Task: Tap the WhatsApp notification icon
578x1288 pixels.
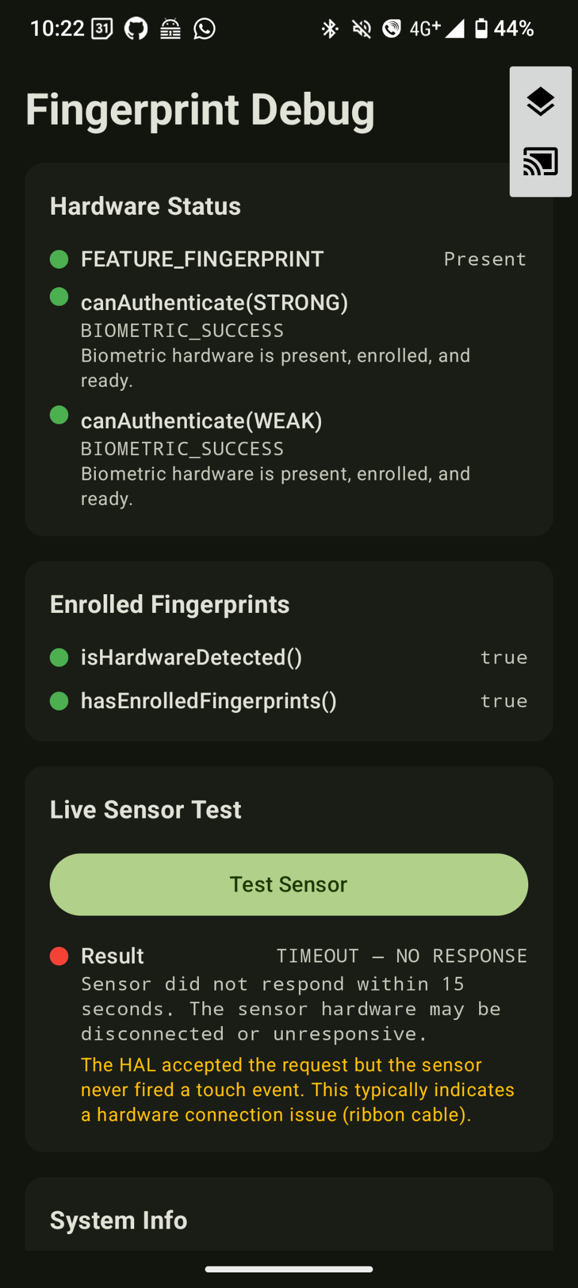Action: coord(204,28)
